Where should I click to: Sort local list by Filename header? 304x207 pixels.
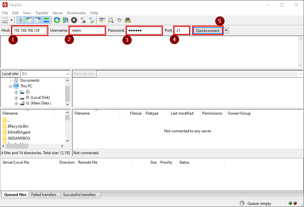click(27, 113)
